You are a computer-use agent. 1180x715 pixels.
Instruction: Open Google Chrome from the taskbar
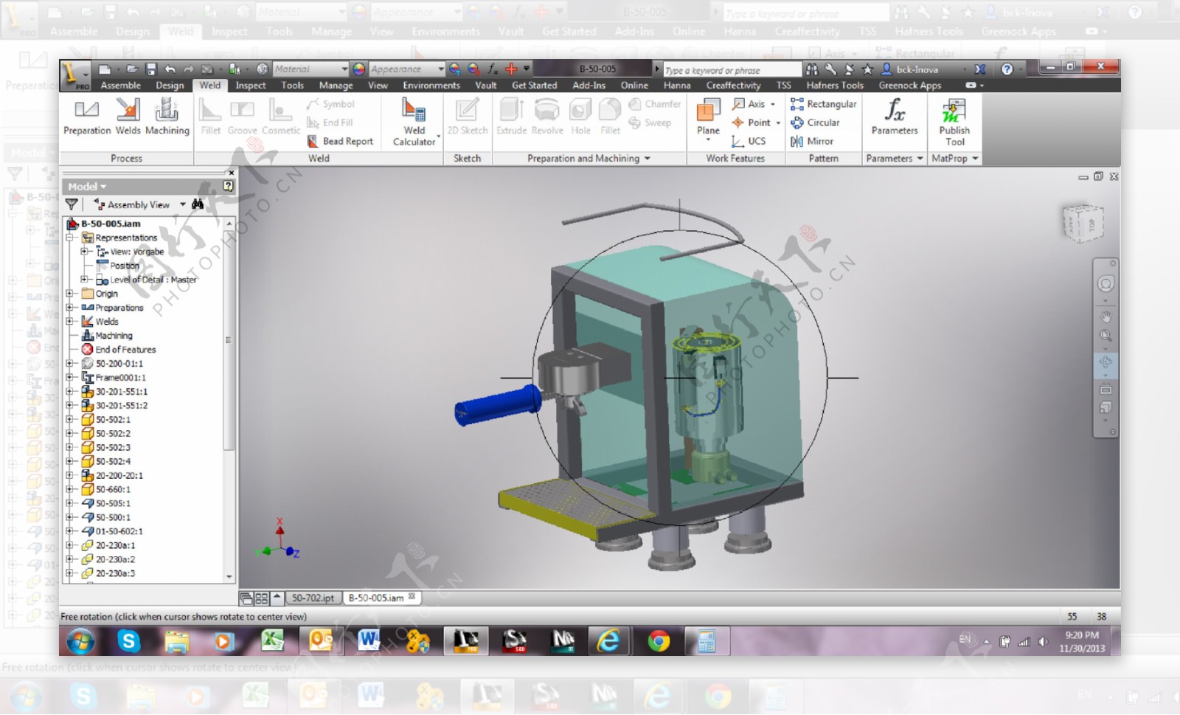(x=659, y=641)
